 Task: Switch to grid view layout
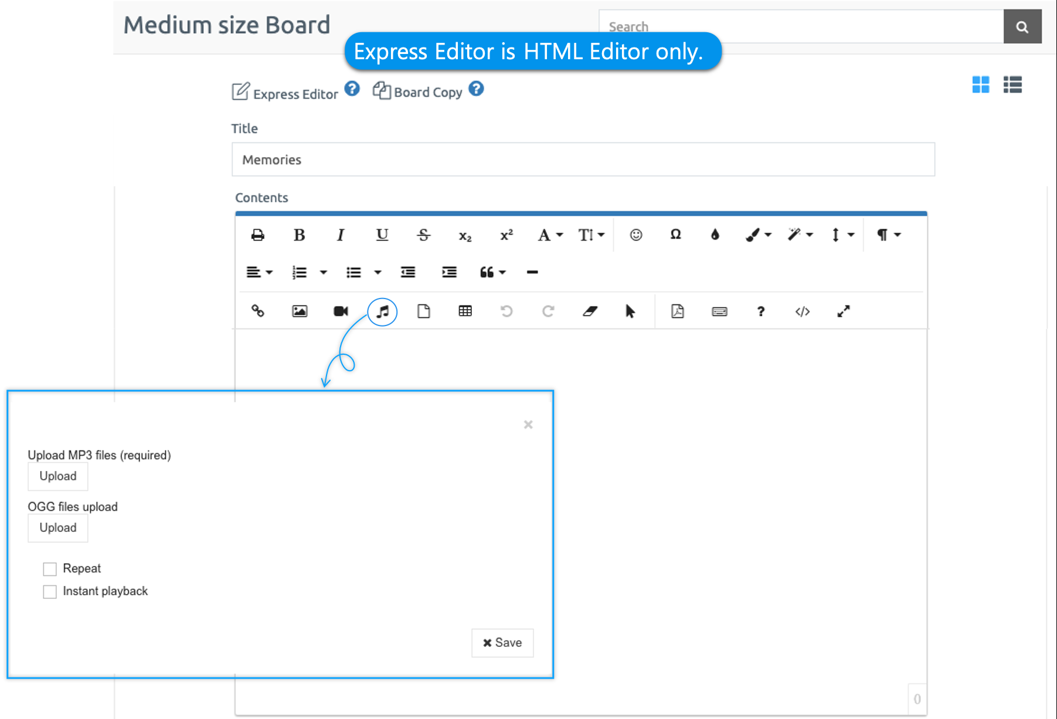980,85
